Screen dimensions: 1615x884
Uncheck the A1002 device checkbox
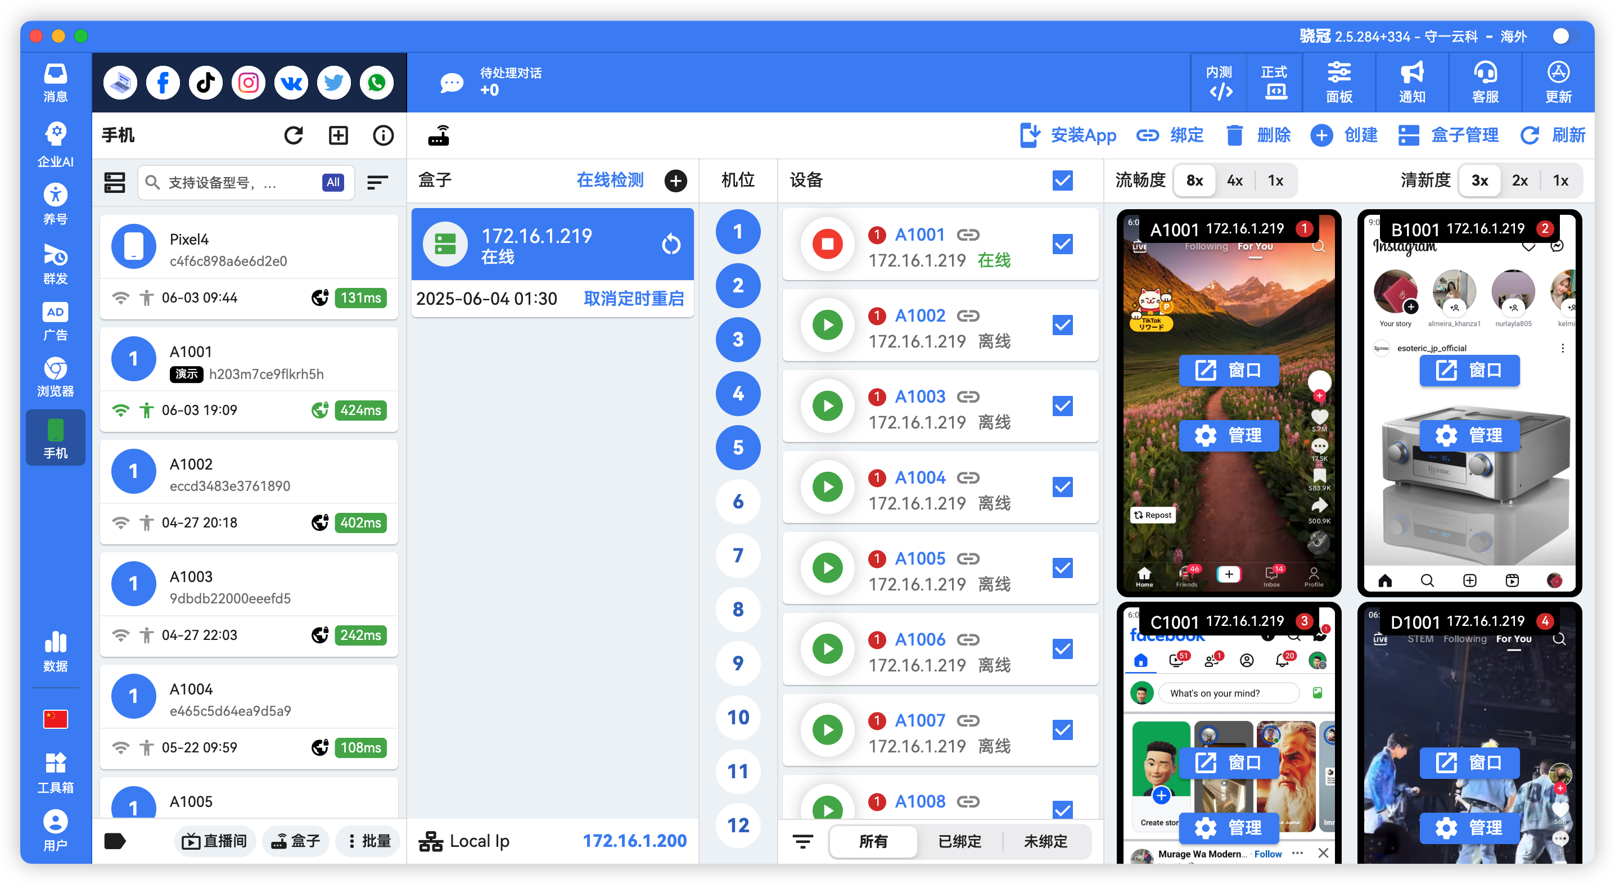1063,325
